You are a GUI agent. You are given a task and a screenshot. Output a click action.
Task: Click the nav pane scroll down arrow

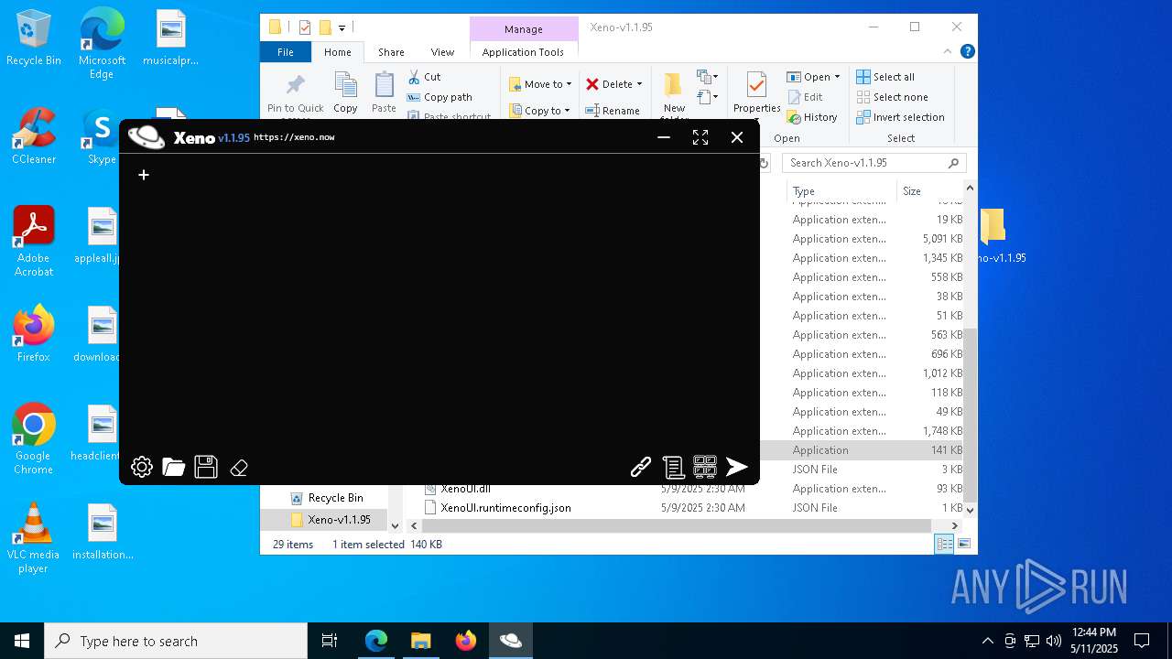(396, 525)
